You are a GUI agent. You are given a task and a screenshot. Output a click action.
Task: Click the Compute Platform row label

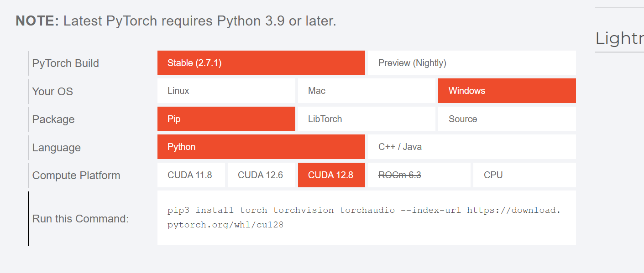pyautogui.click(x=76, y=175)
